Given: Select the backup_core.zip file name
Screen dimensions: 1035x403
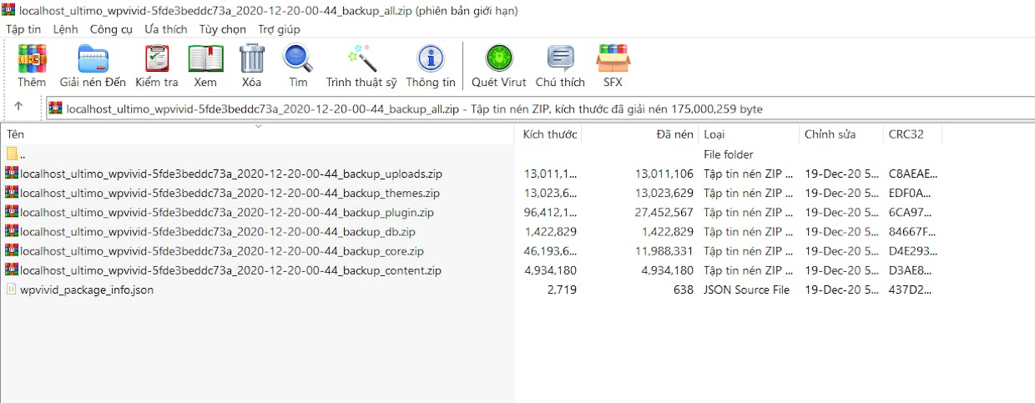Looking at the screenshot, I should pyautogui.click(x=222, y=250).
